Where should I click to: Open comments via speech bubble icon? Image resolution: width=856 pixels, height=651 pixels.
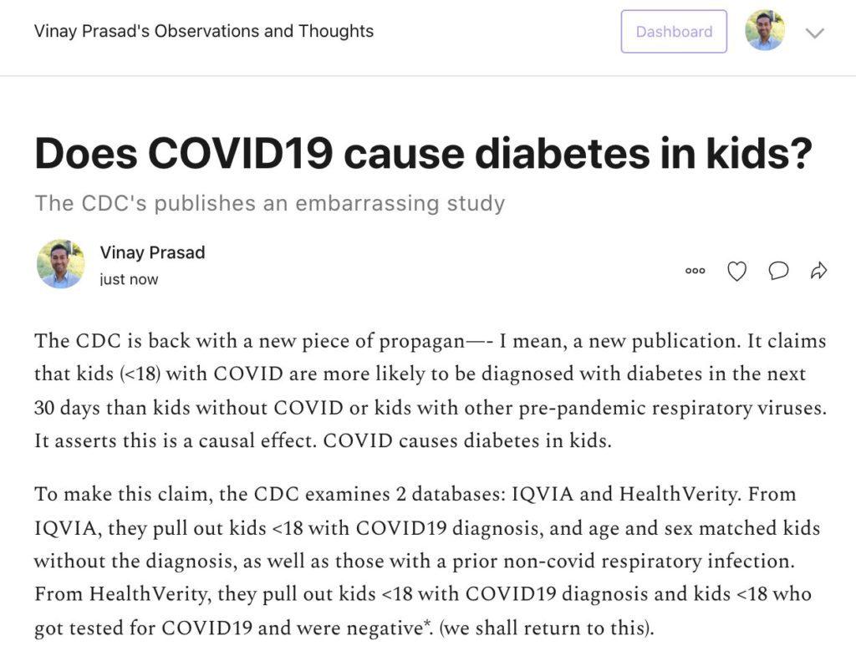point(778,271)
